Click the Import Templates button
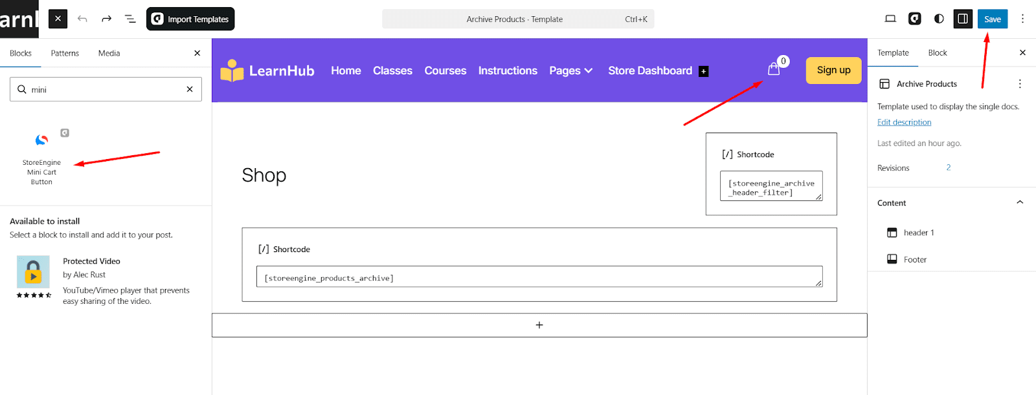The image size is (1036, 395). [x=190, y=19]
